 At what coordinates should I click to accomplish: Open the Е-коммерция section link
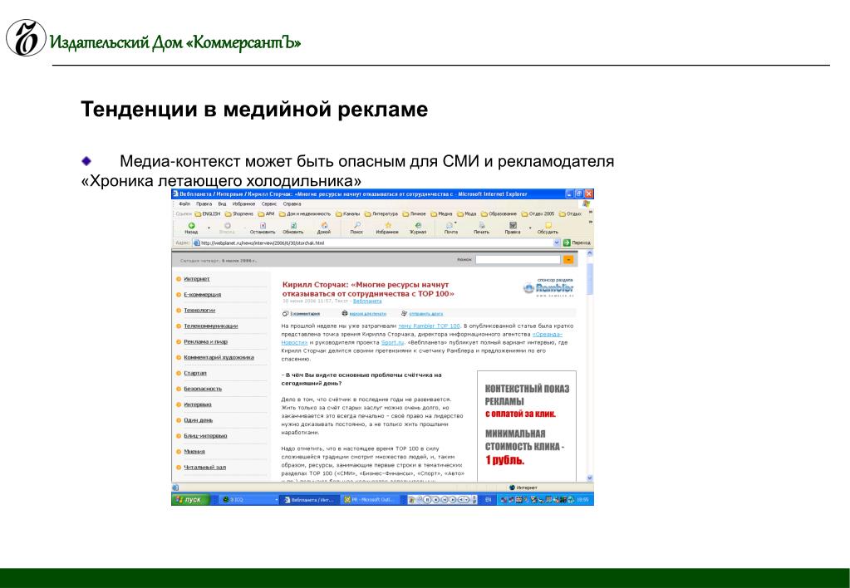pyautogui.click(x=202, y=295)
